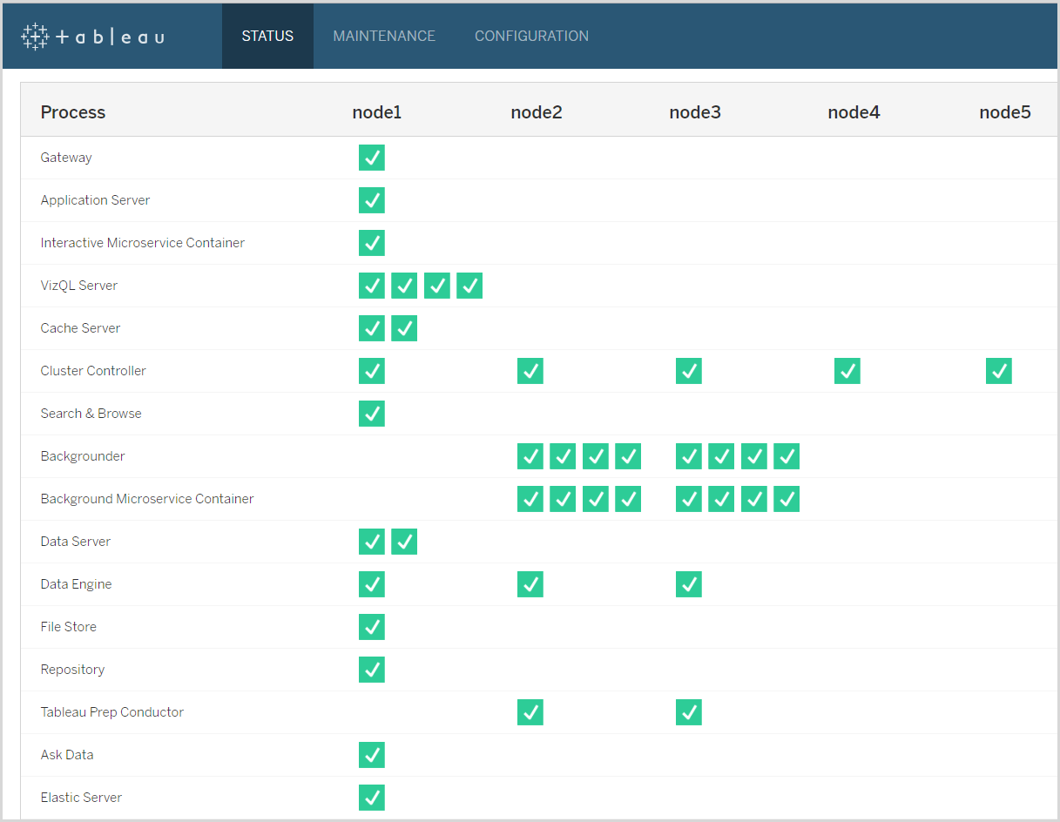This screenshot has width=1060, height=822.
Task: Click the Application Server process label
Action: pyautogui.click(x=95, y=200)
